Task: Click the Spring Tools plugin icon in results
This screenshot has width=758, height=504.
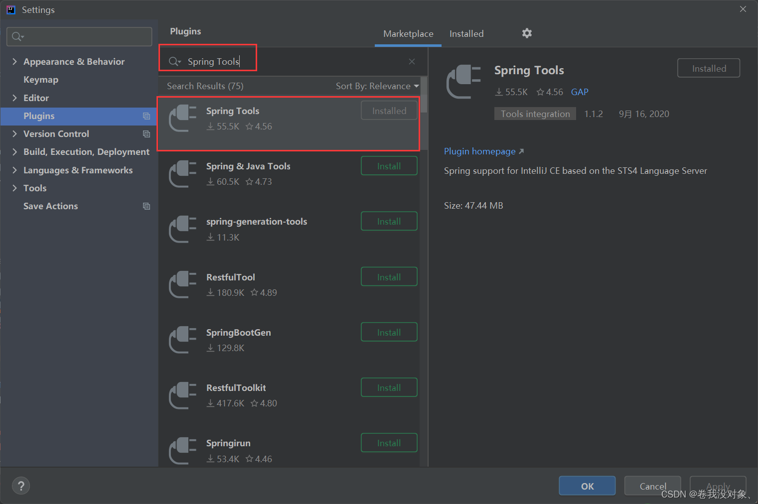Action: pos(182,118)
